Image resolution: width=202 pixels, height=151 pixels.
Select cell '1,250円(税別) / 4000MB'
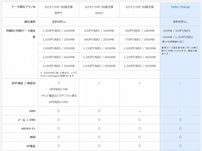(140, 57)
